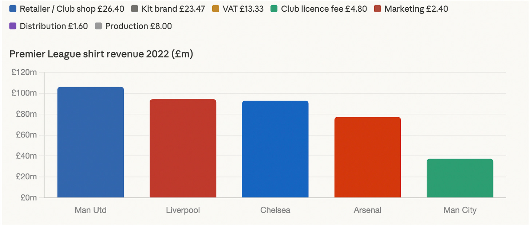Screen dimensions: 530x226
Task: Toggle the Kit brand £23.47 legend label
Action: coord(173,9)
